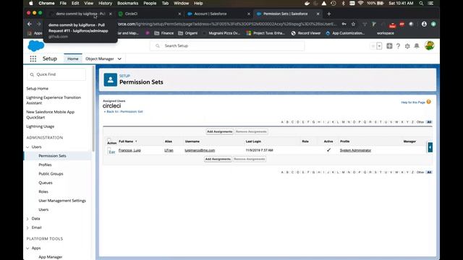463x260 pixels.
Task: Open Setup Home in the sidebar
Action: coord(37,88)
